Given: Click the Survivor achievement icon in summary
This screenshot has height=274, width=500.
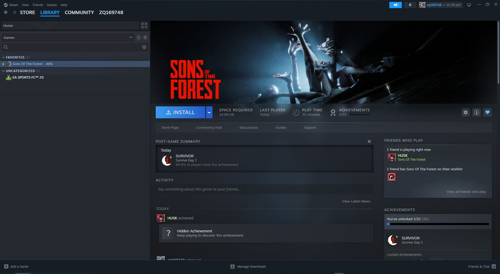Looking at the screenshot, I should (x=167, y=160).
